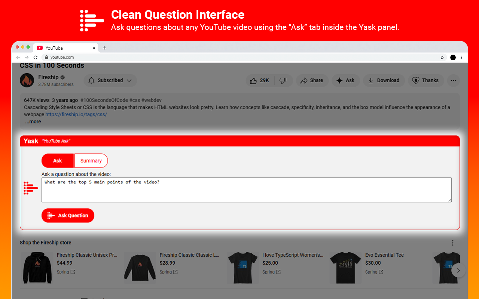The width and height of the screenshot is (479, 299).
Task: Open the Fireship Classic Unisex hoodie thumbnail
Action: [37, 267]
